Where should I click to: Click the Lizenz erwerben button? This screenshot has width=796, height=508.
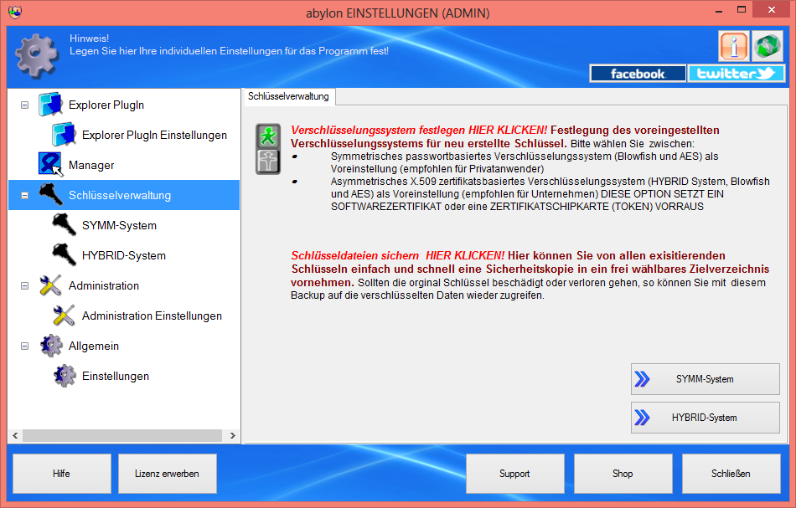pyautogui.click(x=167, y=474)
